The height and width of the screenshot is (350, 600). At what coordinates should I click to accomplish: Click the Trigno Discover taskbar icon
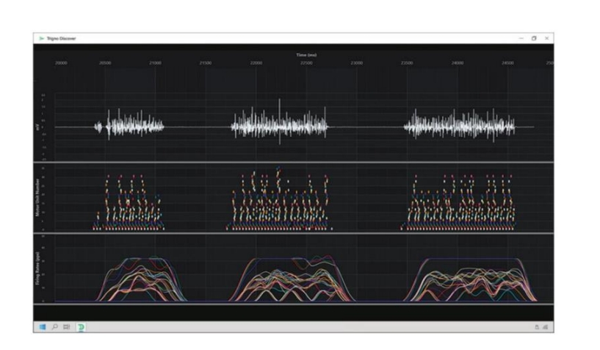point(80,326)
